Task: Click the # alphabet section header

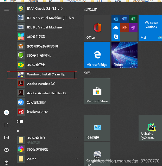Action: click(x=18, y=131)
